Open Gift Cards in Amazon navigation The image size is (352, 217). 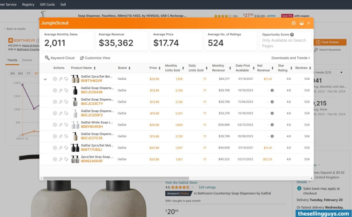point(47,4)
